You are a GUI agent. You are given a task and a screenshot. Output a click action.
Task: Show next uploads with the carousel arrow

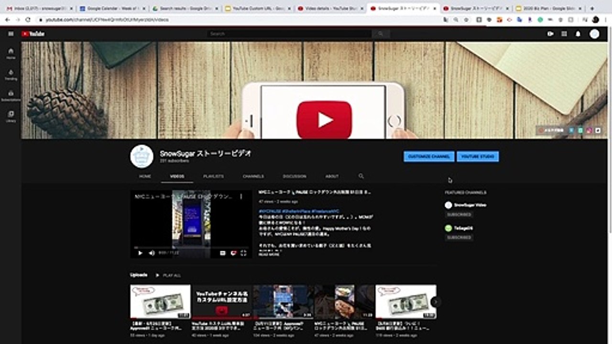436,301
